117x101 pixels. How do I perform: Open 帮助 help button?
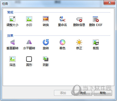coord(103,93)
